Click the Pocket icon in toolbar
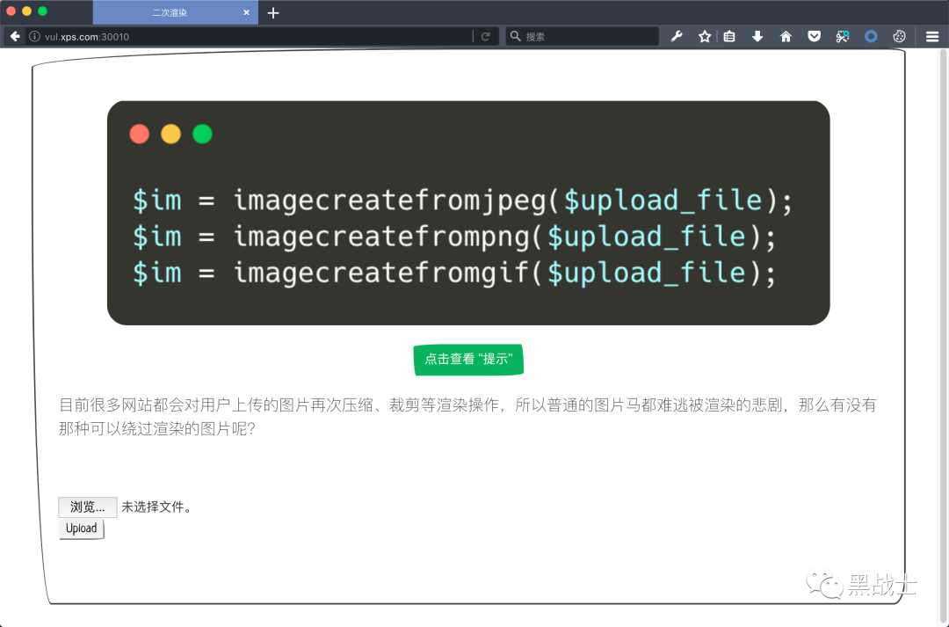Image resolution: width=949 pixels, height=627 pixels. tap(814, 36)
